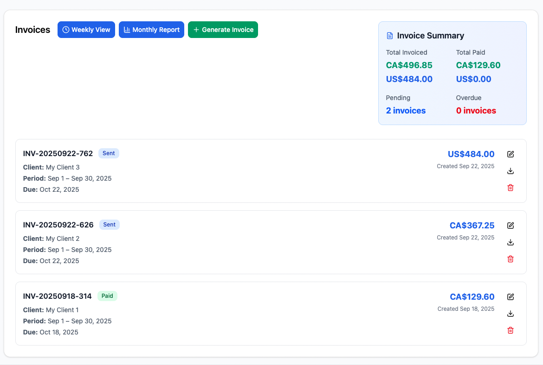Click the document icon beside Invoice Summary
Image resolution: width=543 pixels, height=365 pixels.
389,35
